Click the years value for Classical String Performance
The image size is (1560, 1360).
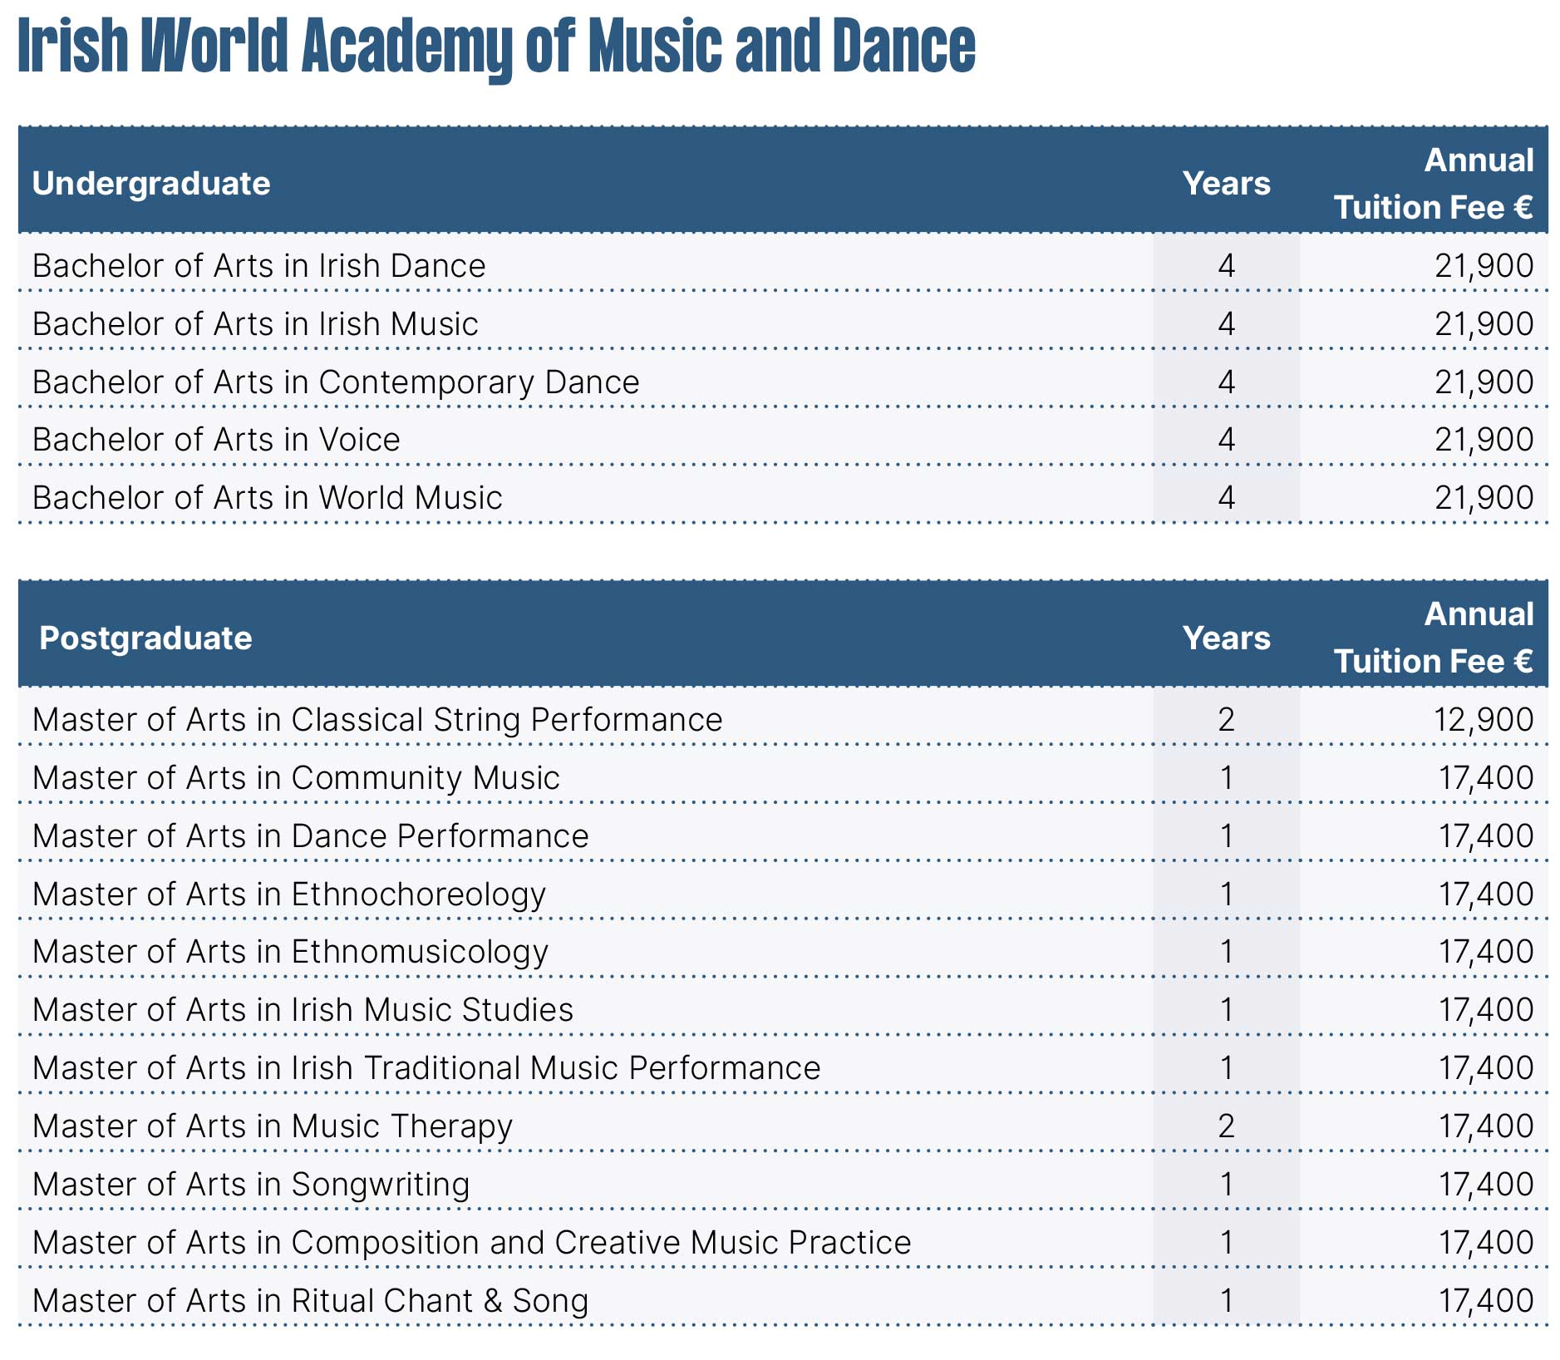coord(1226,720)
